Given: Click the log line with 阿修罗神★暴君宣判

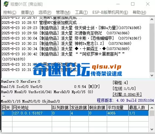Looking at the screenshot, I should pos(63,57).
